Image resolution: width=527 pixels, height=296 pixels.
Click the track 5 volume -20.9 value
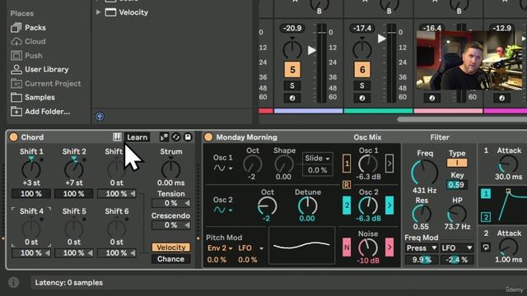point(292,28)
